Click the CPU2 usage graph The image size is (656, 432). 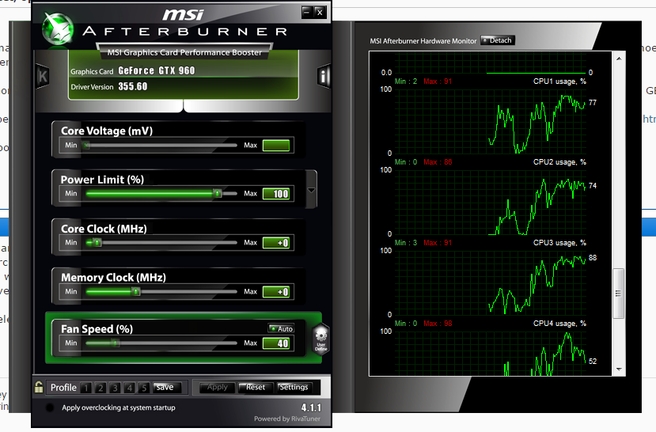point(490,203)
